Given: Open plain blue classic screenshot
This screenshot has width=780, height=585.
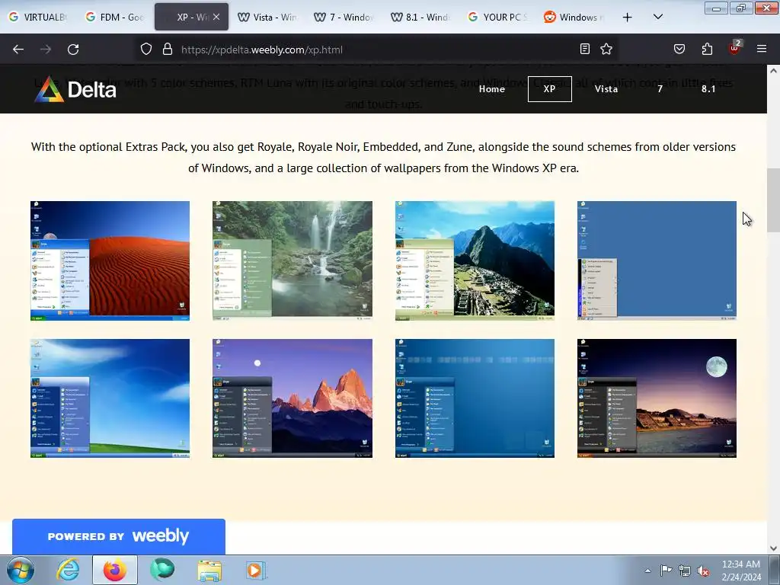Looking at the screenshot, I should (657, 261).
